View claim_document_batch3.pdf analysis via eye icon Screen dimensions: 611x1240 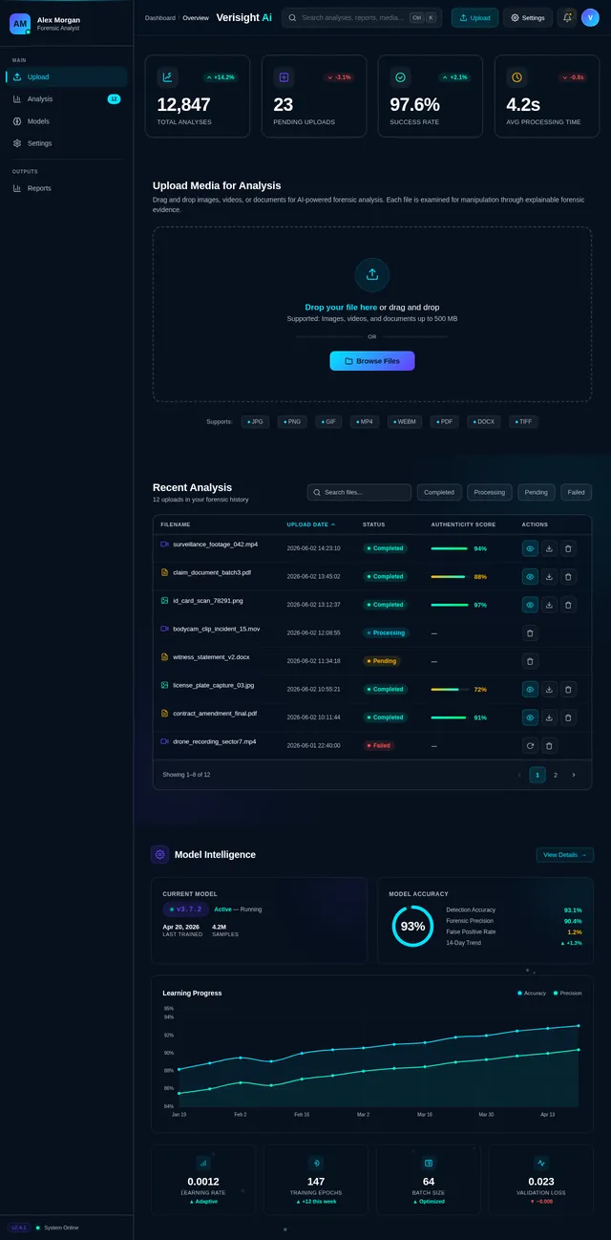530,577
